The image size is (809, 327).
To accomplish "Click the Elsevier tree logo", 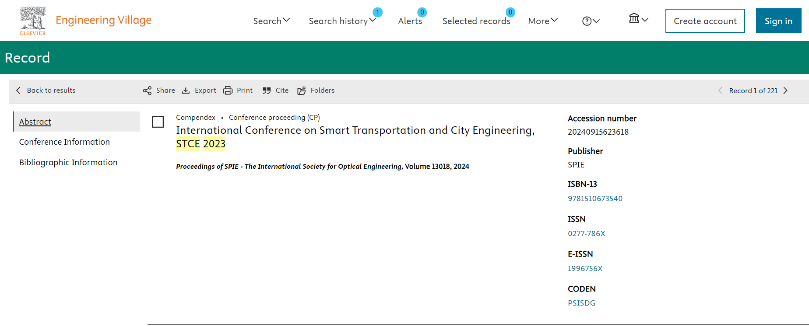I will [33, 21].
